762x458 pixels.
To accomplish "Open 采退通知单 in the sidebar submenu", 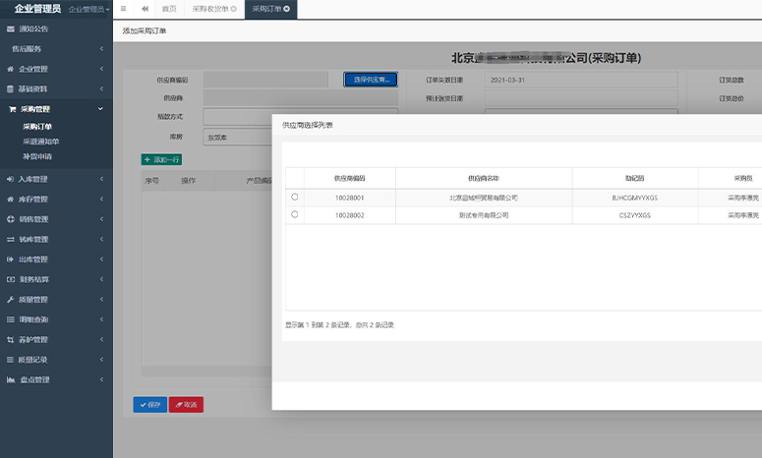I will [x=40, y=142].
